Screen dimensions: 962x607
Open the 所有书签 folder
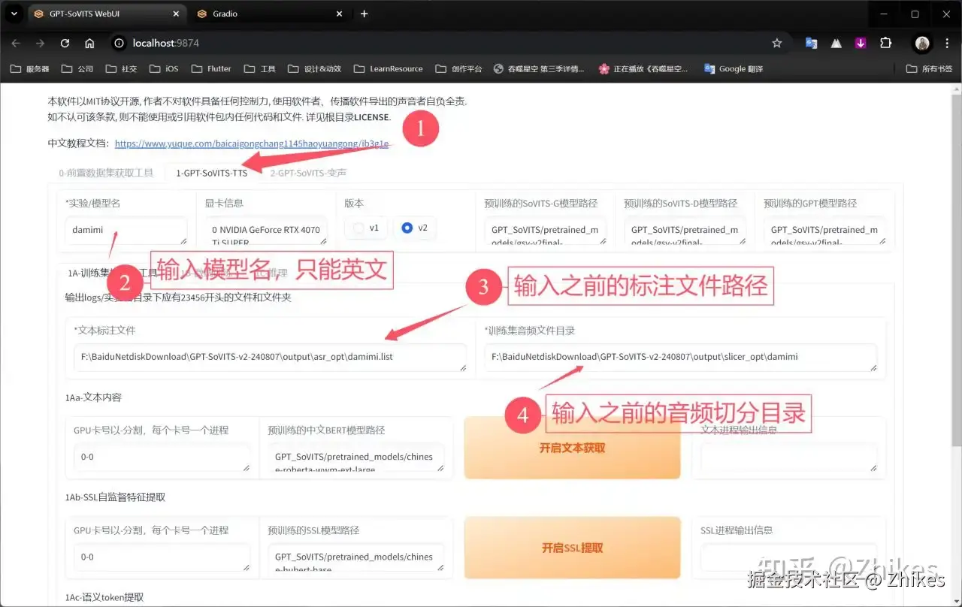pos(930,68)
